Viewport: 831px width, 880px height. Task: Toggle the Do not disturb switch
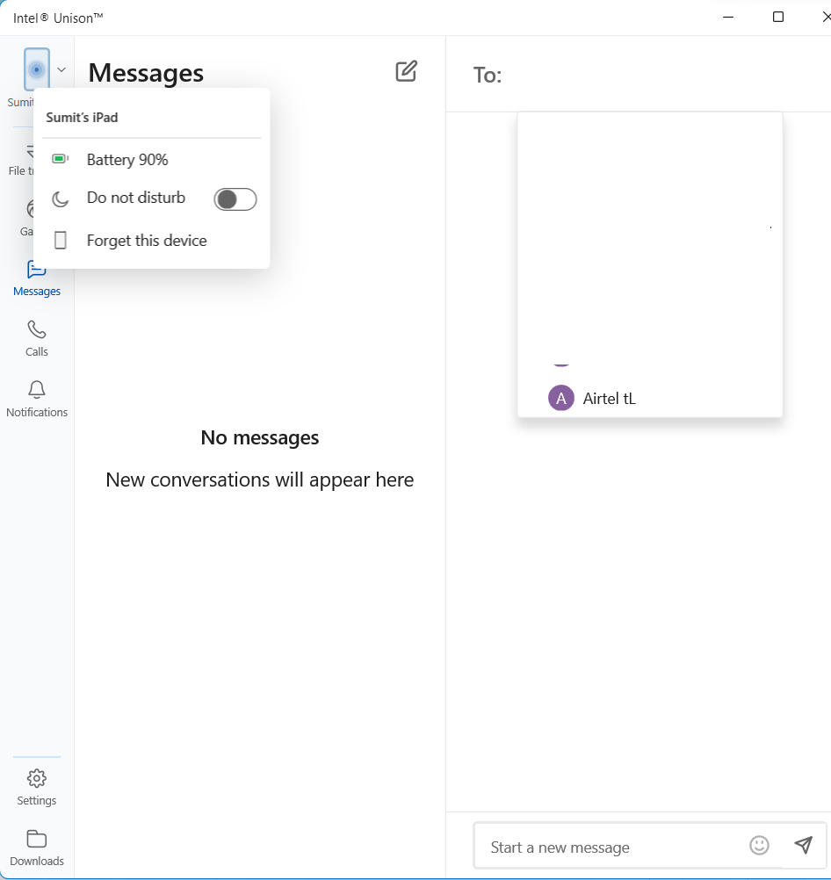[235, 199]
